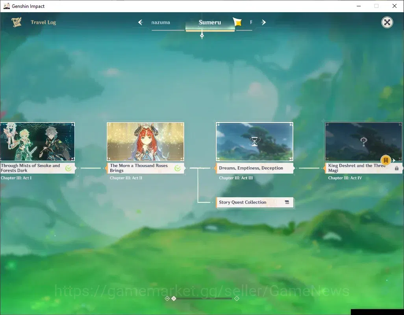Screen dimensions: 404x315
Task: Close the Travel Log with X button
Action: tap(387, 22)
